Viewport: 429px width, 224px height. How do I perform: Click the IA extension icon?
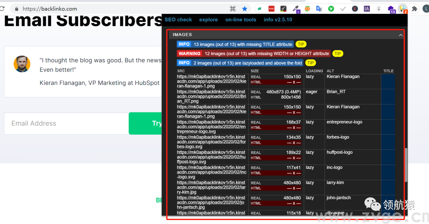(x=367, y=8)
